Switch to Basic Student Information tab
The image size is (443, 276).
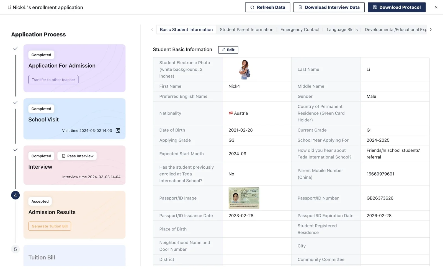[x=186, y=30]
